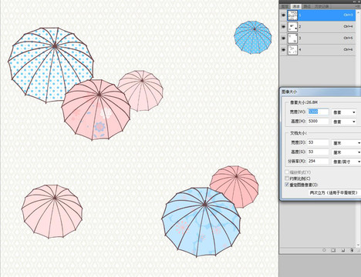This screenshot has height=277, width=361.
Task: Click the Ctrl+4 shortcut text of channel 2
Action: coord(348,26)
